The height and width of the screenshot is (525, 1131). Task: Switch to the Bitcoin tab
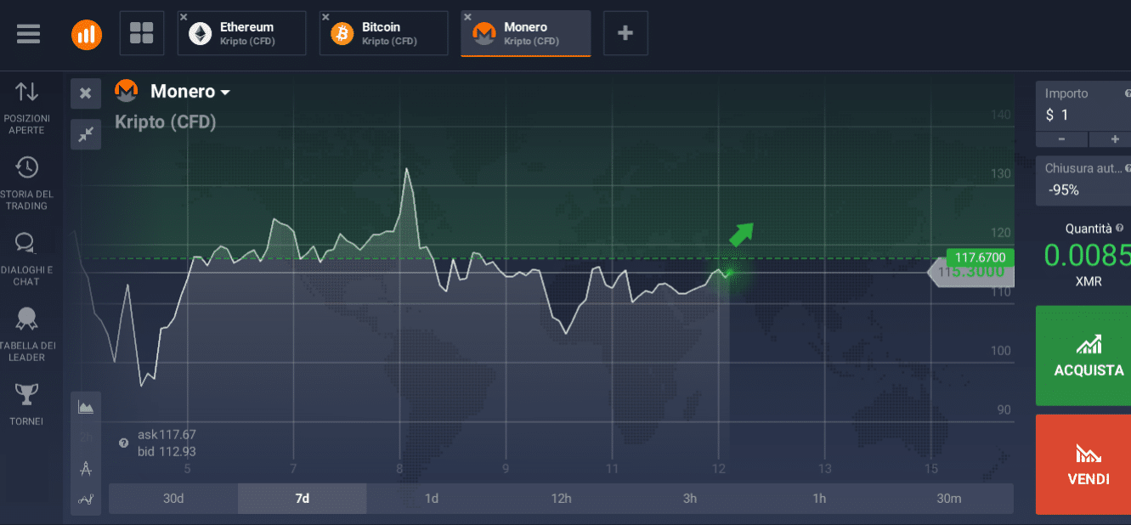384,33
